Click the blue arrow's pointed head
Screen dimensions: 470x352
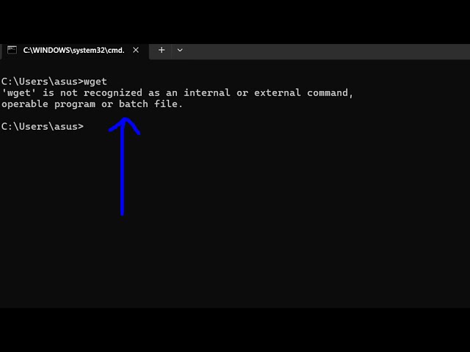tap(124, 124)
